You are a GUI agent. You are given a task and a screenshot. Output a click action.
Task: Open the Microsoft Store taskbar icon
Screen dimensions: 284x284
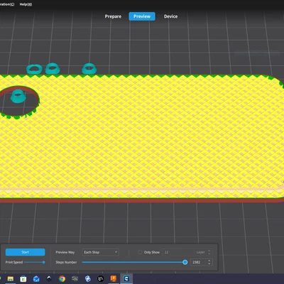click(23, 279)
